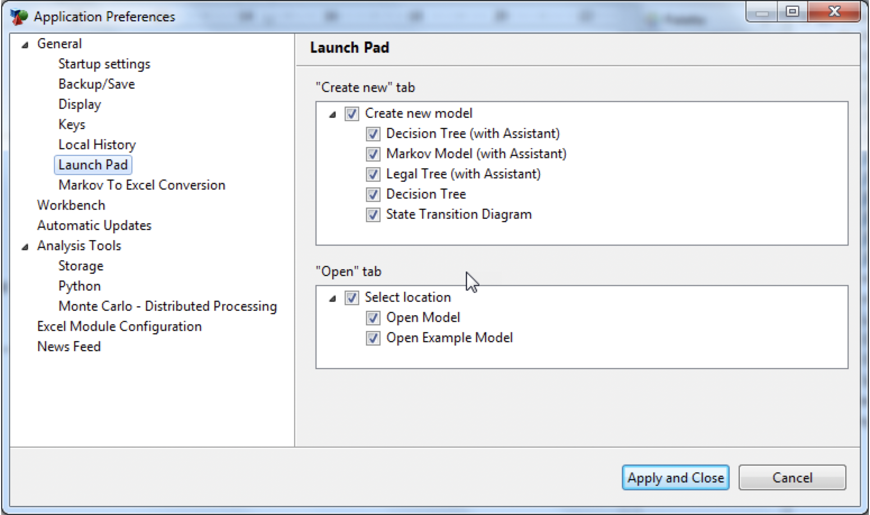Select the News Feed preferences page

(68, 346)
